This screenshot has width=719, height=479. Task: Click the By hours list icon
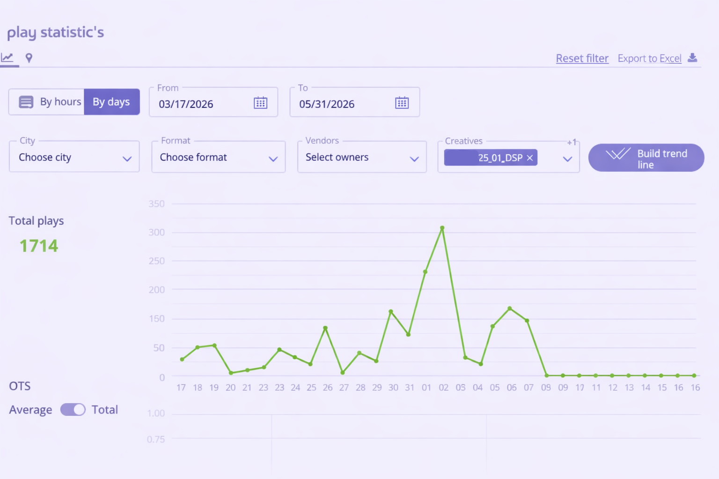[26, 102]
